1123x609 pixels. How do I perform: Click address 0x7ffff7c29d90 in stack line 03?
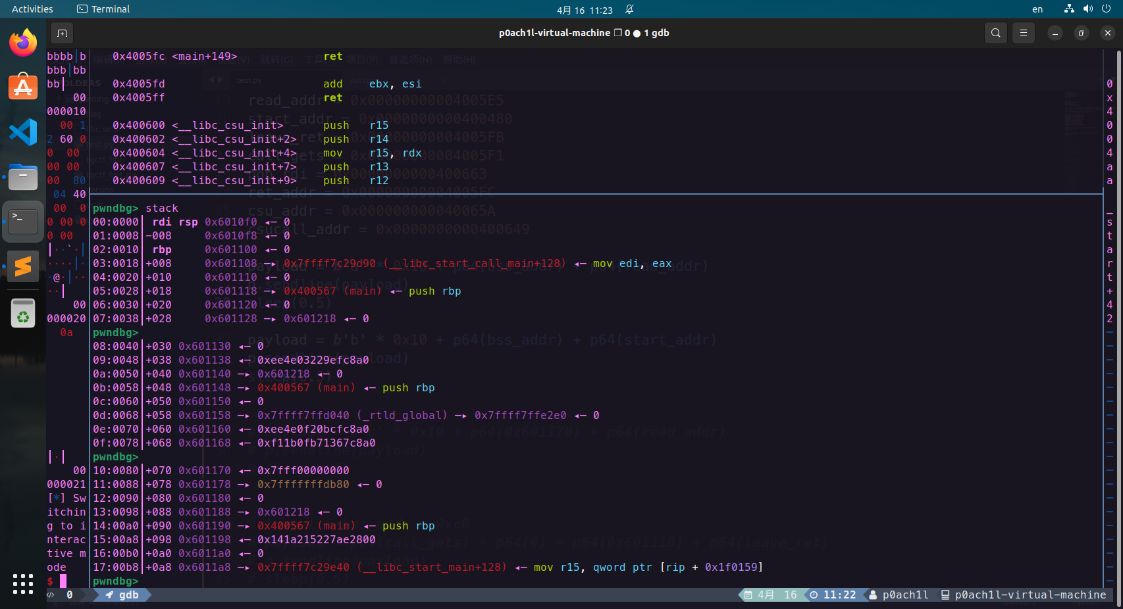(330, 263)
